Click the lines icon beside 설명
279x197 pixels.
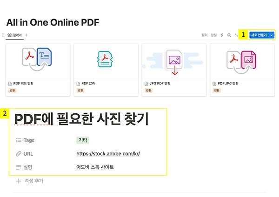[x=19, y=167]
